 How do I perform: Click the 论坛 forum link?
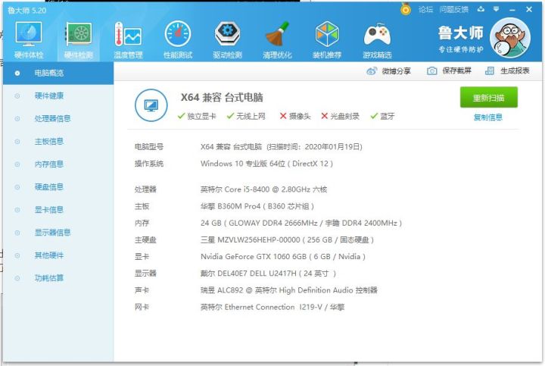tap(425, 9)
